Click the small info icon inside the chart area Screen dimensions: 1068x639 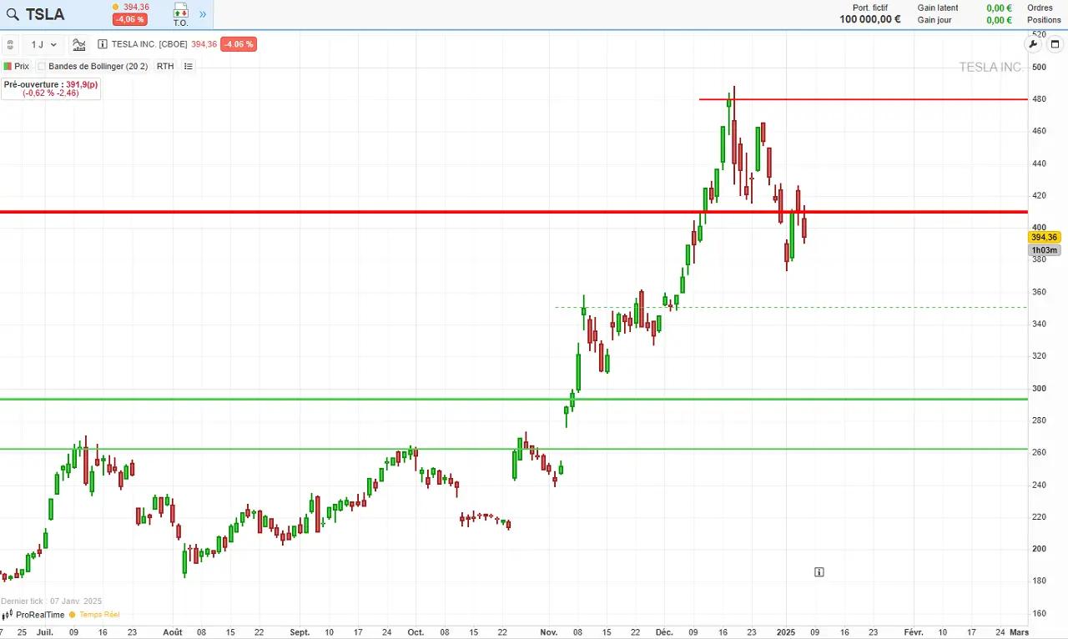tap(819, 571)
